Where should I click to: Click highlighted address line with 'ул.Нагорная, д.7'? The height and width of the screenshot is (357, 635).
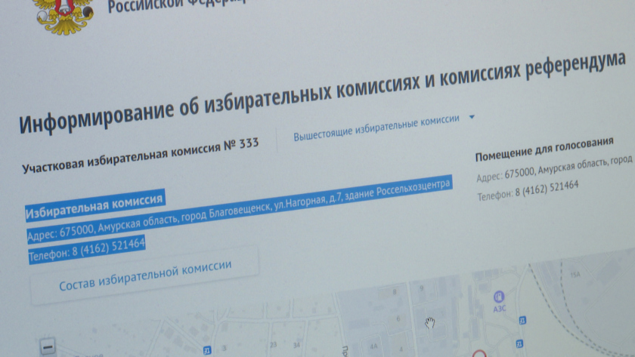tap(239, 208)
